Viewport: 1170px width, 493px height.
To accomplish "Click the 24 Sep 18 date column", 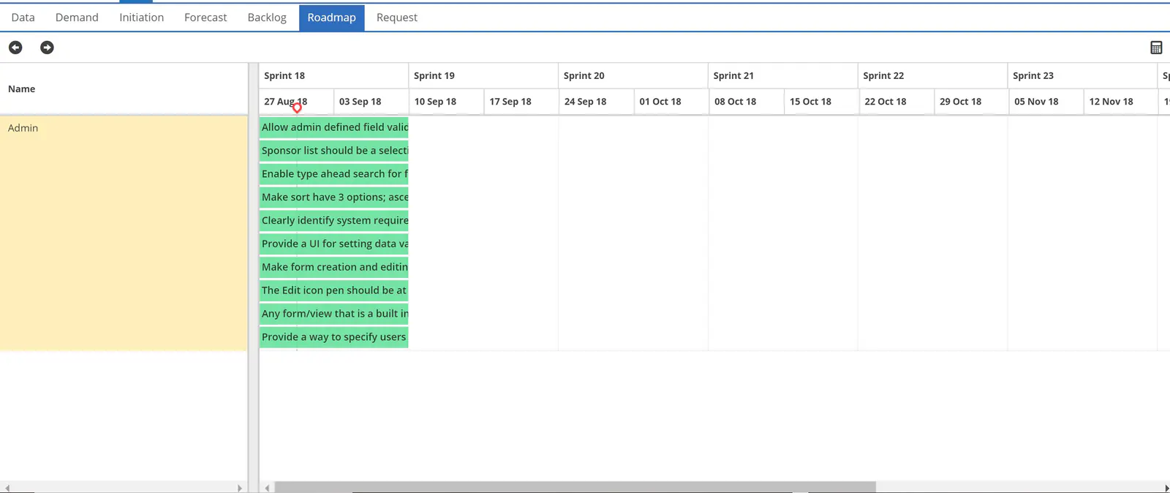I will coord(597,102).
